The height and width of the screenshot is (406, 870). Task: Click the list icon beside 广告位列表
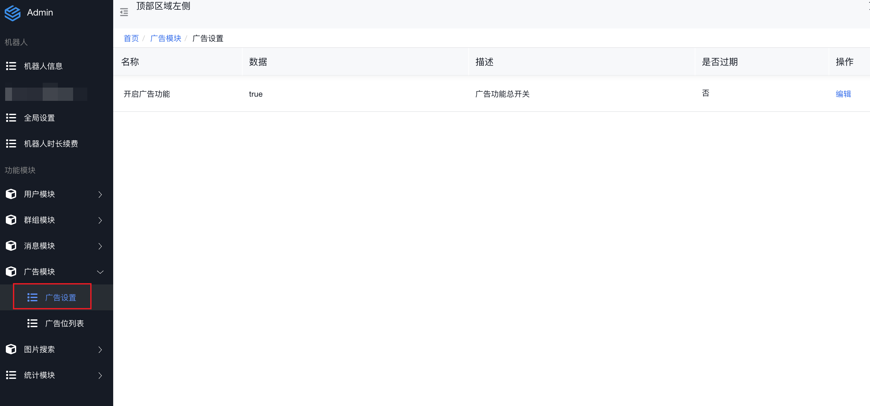click(32, 323)
